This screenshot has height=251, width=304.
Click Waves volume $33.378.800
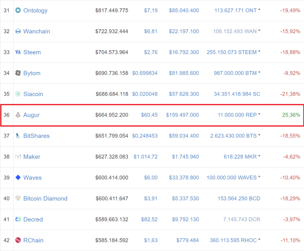[x=184, y=178]
